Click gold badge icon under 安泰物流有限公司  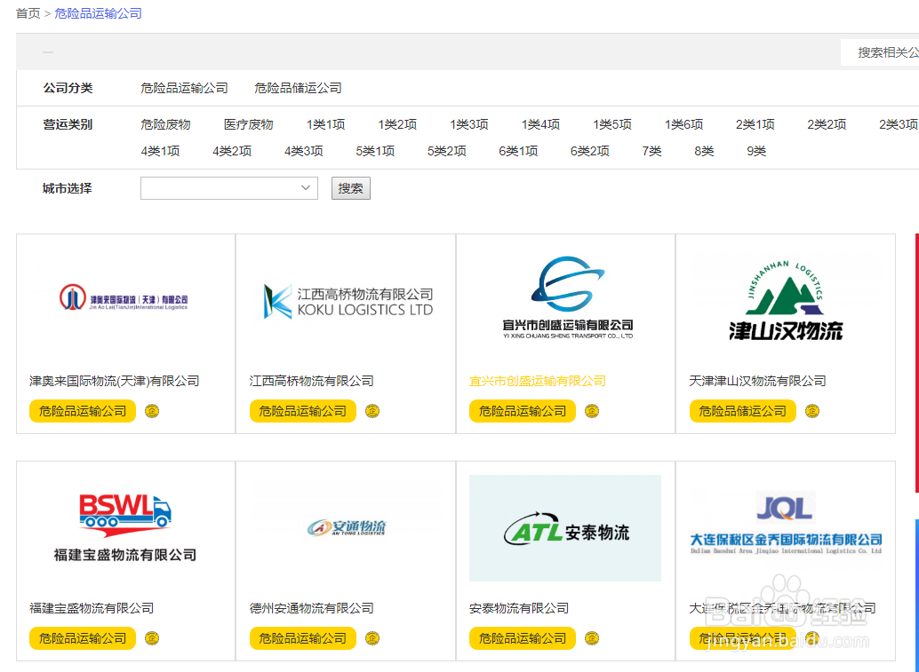pos(592,638)
